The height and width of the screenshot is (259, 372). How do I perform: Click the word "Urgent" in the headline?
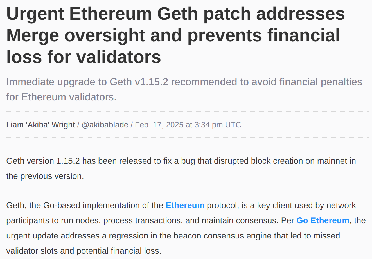point(35,14)
